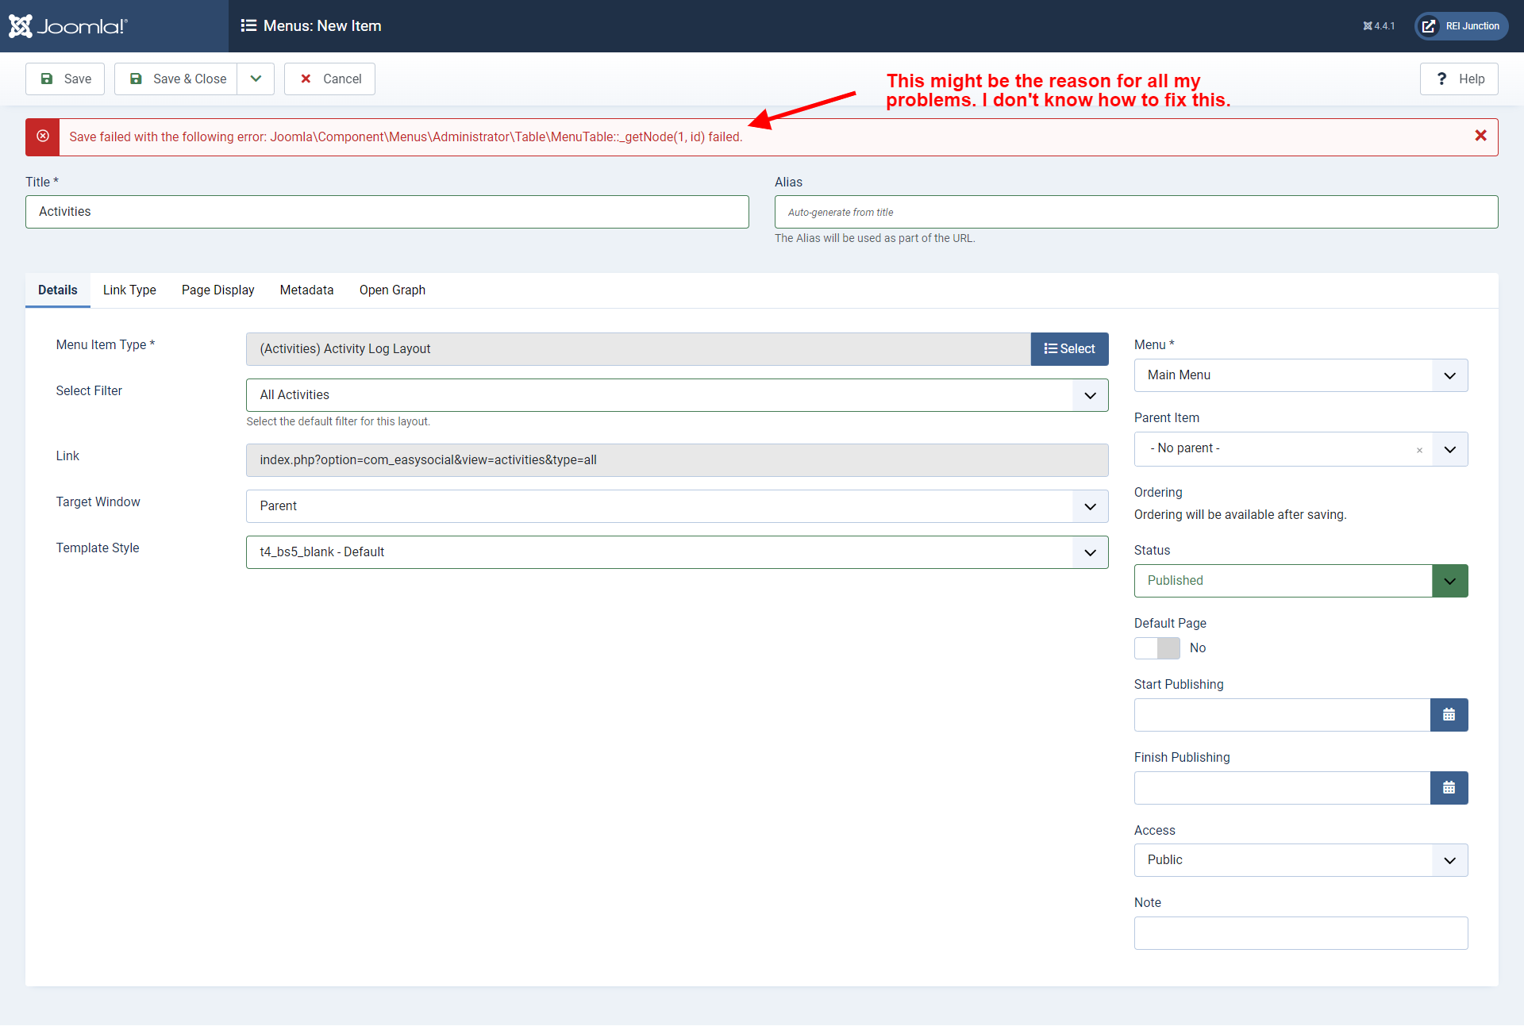Click Select menu item type button

click(x=1069, y=349)
